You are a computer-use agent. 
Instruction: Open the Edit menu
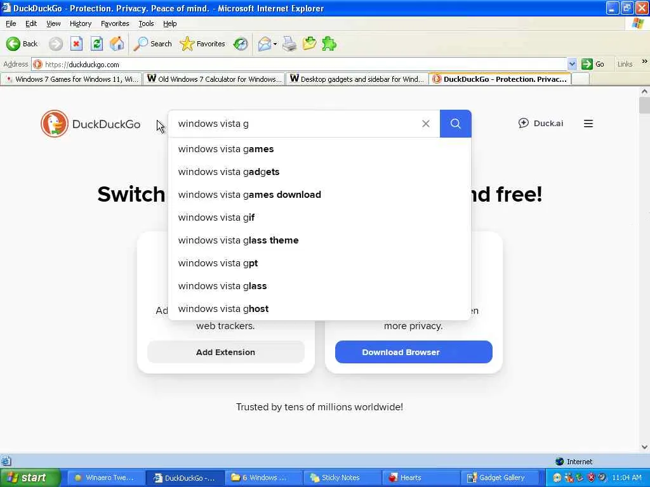coord(31,23)
